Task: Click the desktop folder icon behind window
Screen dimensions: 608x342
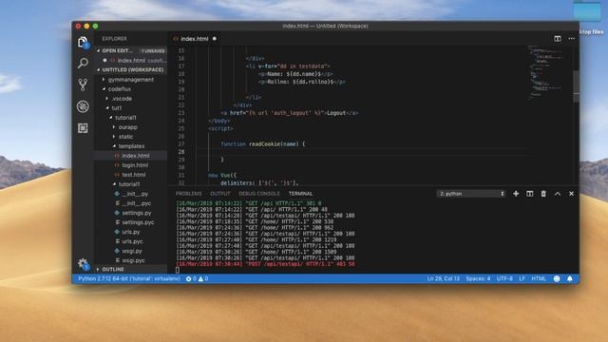Action: pyautogui.click(x=587, y=10)
